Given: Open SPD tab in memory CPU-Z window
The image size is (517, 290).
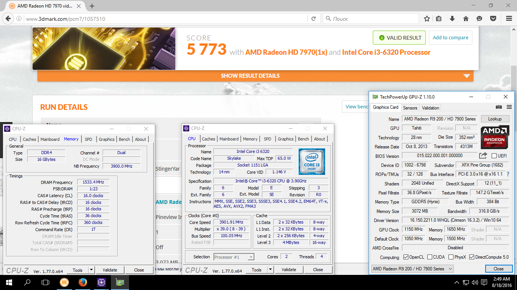Looking at the screenshot, I should pyautogui.click(x=88, y=139).
